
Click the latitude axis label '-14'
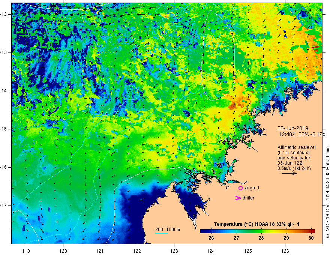click(4, 91)
